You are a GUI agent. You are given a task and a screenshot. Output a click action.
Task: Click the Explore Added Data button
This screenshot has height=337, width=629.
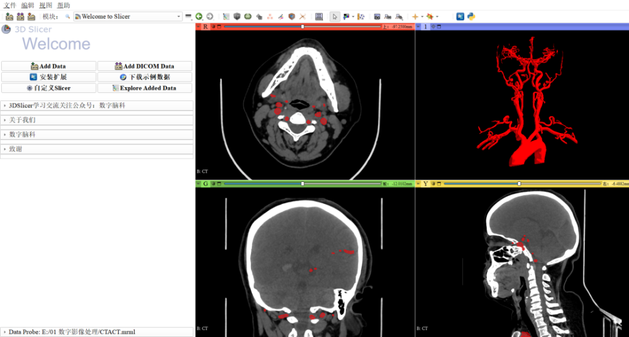145,88
